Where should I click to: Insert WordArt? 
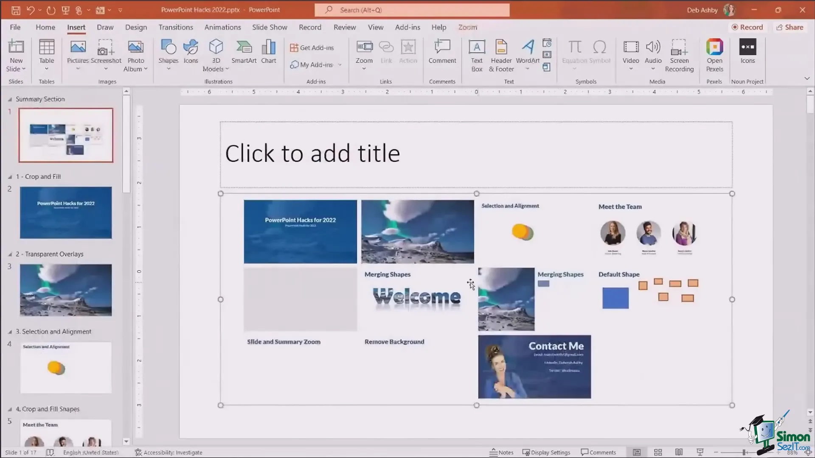click(528, 55)
